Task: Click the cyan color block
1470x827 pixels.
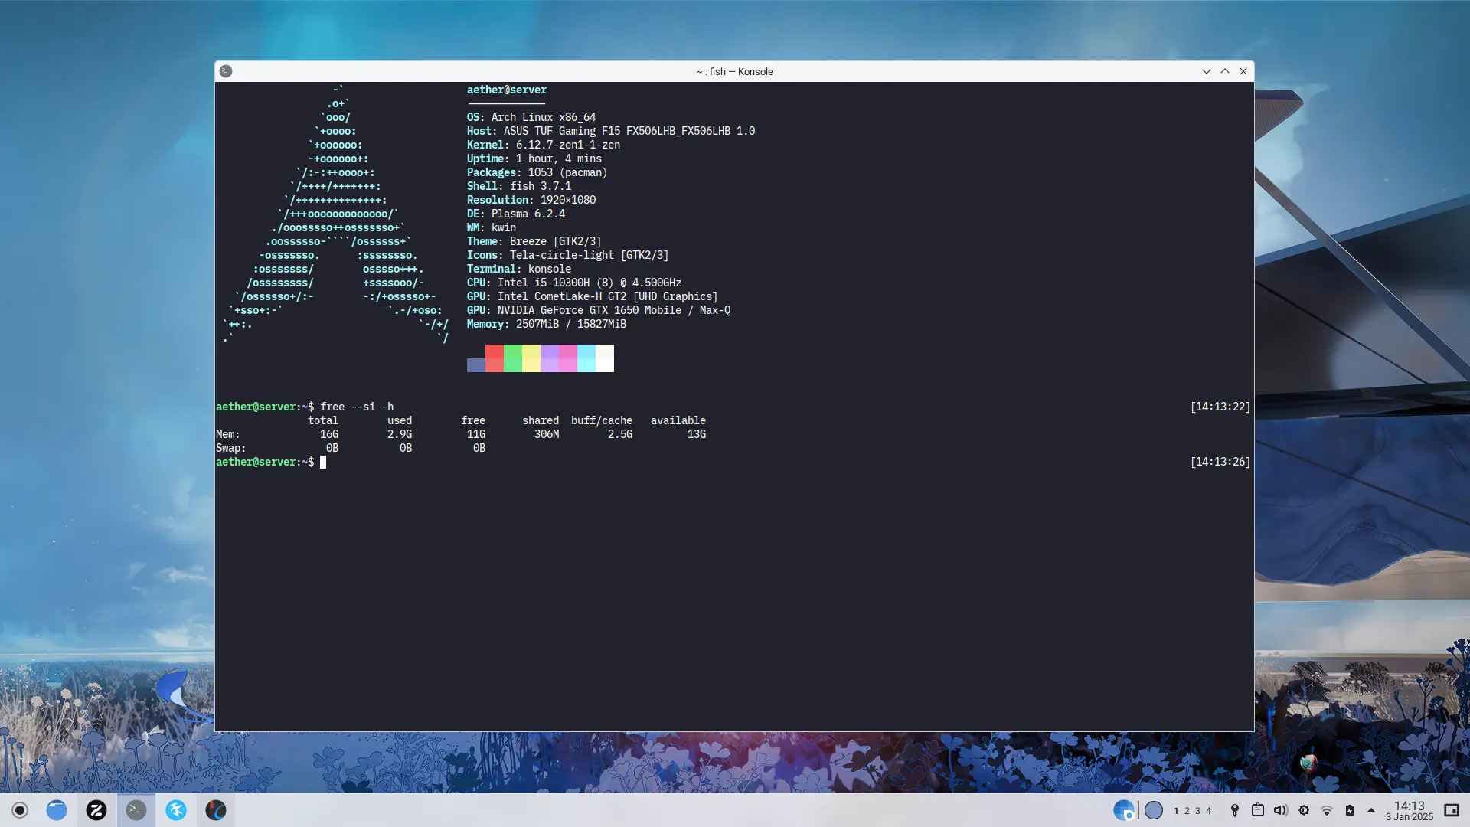Action: (586, 358)
